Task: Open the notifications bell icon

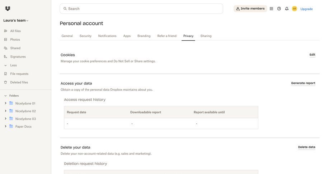Action: (286, 9)
